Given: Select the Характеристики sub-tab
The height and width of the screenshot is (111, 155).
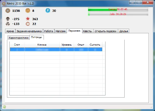Looking at the screenshot, I should tap(19, 38).
